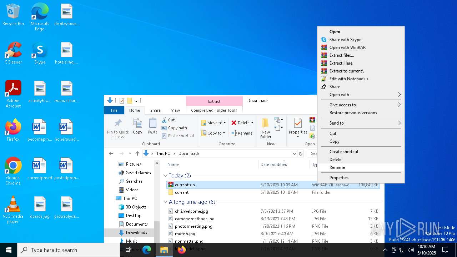Image resolution: width=457 pixels, height=257 pixels.
Task: Go up one folder level arrow
Action: click(x=137, y=153)
